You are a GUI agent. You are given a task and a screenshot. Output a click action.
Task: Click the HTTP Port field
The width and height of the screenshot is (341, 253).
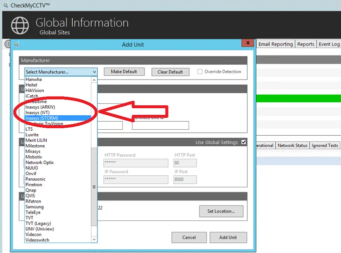pos(185,163)
